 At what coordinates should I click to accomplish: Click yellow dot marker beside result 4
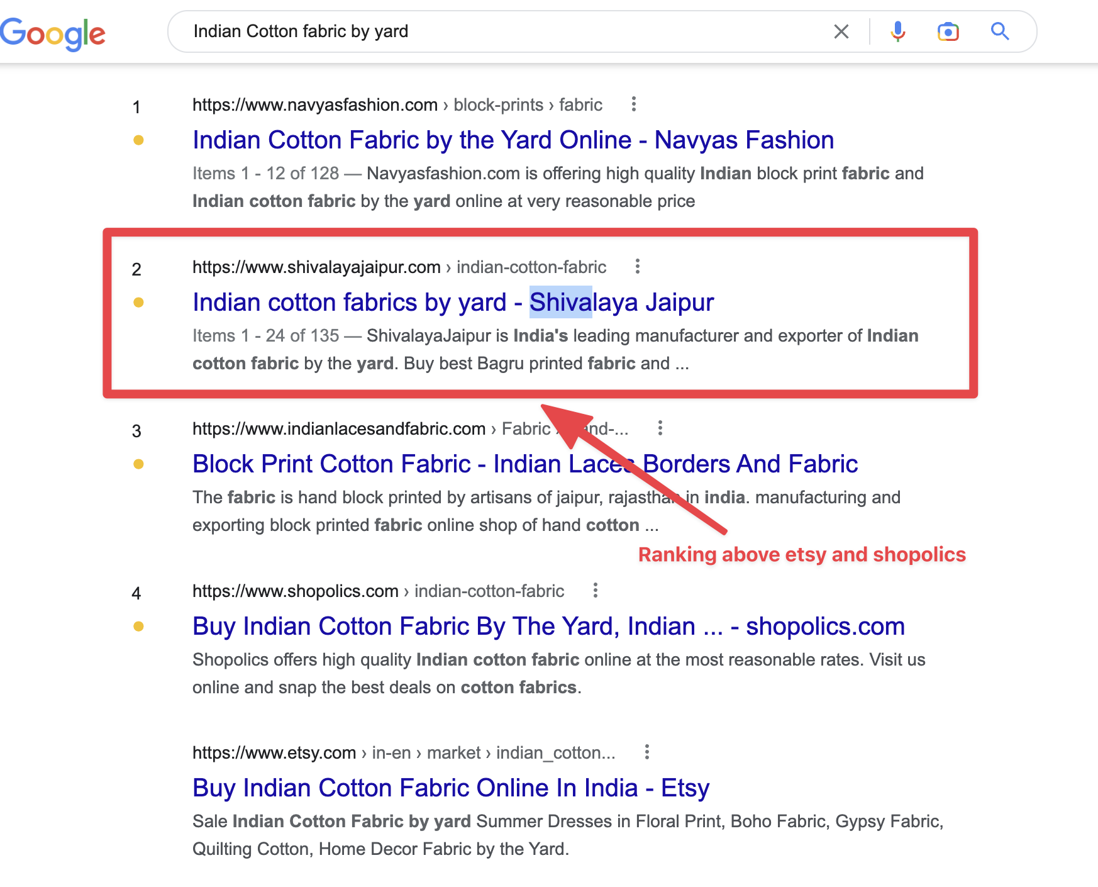click(x=138, y=627)
